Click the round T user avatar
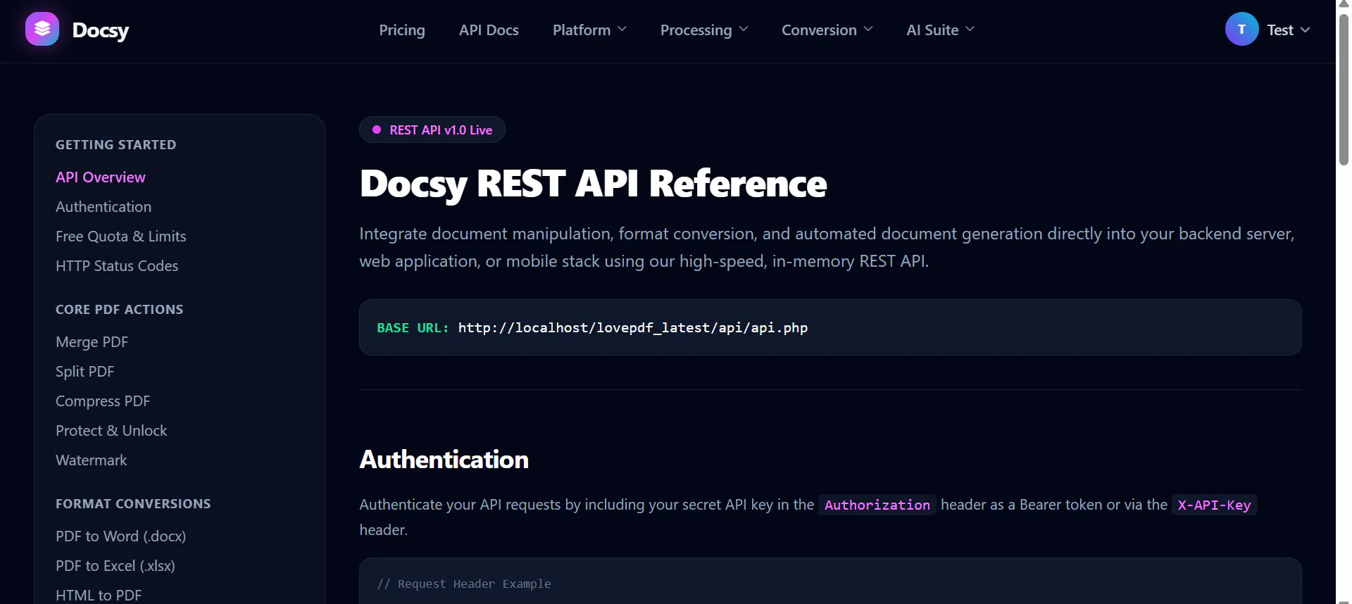Screen dimensions: 1352x604 click(x=1241, y=29)
